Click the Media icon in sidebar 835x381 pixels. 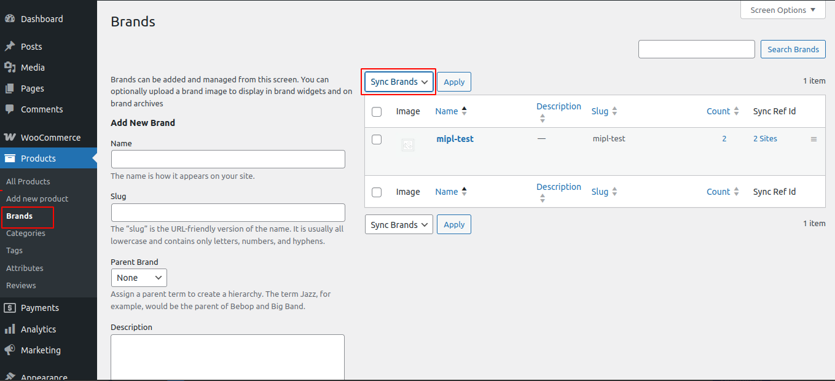[x=10, y=68]
